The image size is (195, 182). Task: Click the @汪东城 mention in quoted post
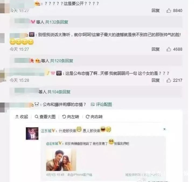(52, 144)
